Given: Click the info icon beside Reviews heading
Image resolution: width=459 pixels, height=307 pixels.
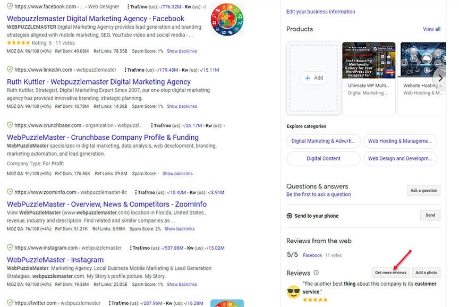Looking at the screenshot, I should click(x=316, y=272).
